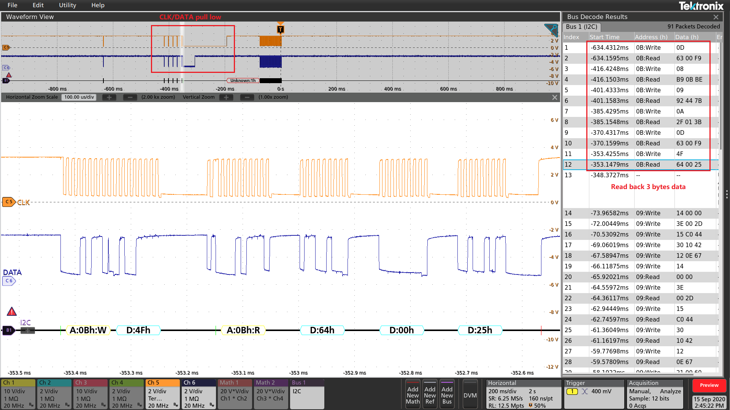Open the Horizontal settings badge

[x=524, y=394]
